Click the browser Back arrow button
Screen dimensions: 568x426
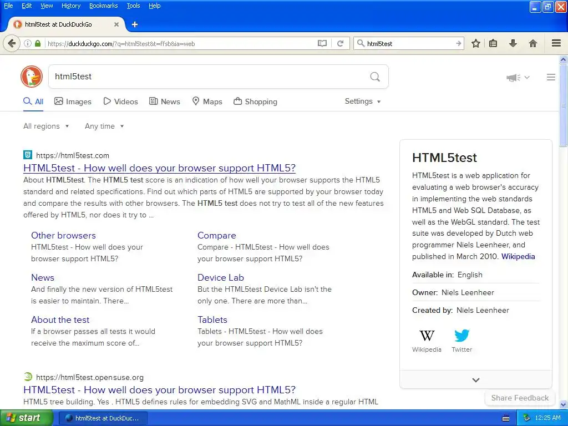pyautogui.click(x=12, y=43)
